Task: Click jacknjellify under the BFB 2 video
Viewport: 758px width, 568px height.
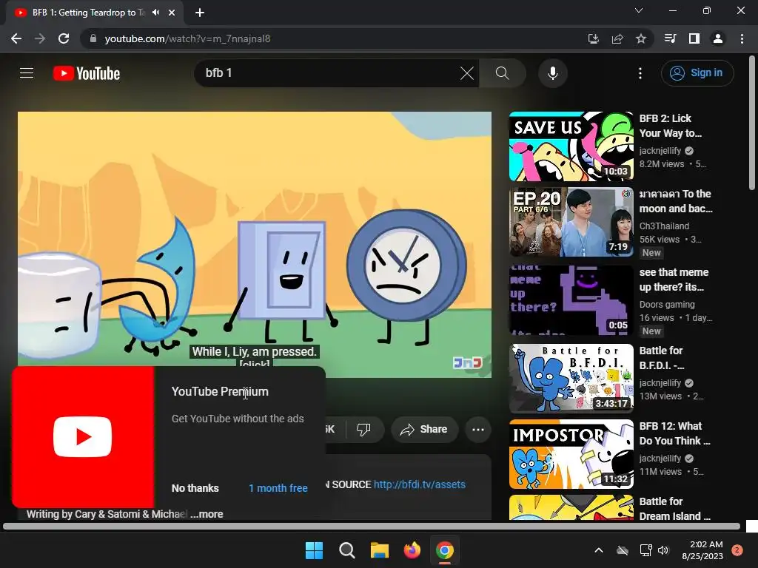Action: pyautogui.click(x=660, y=151)
